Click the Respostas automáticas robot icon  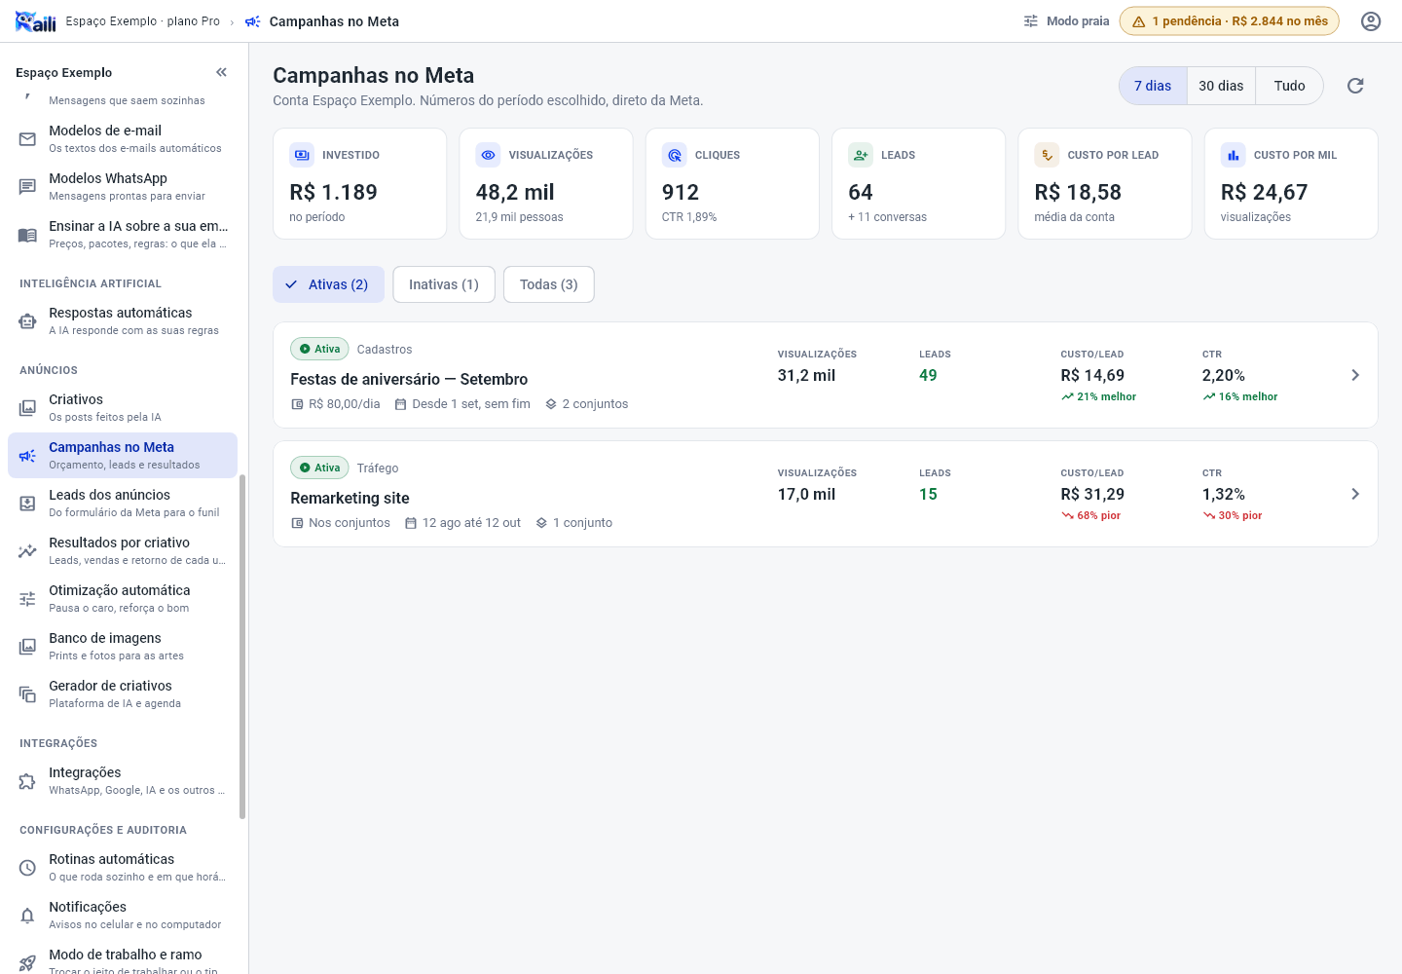coord(27,321)
